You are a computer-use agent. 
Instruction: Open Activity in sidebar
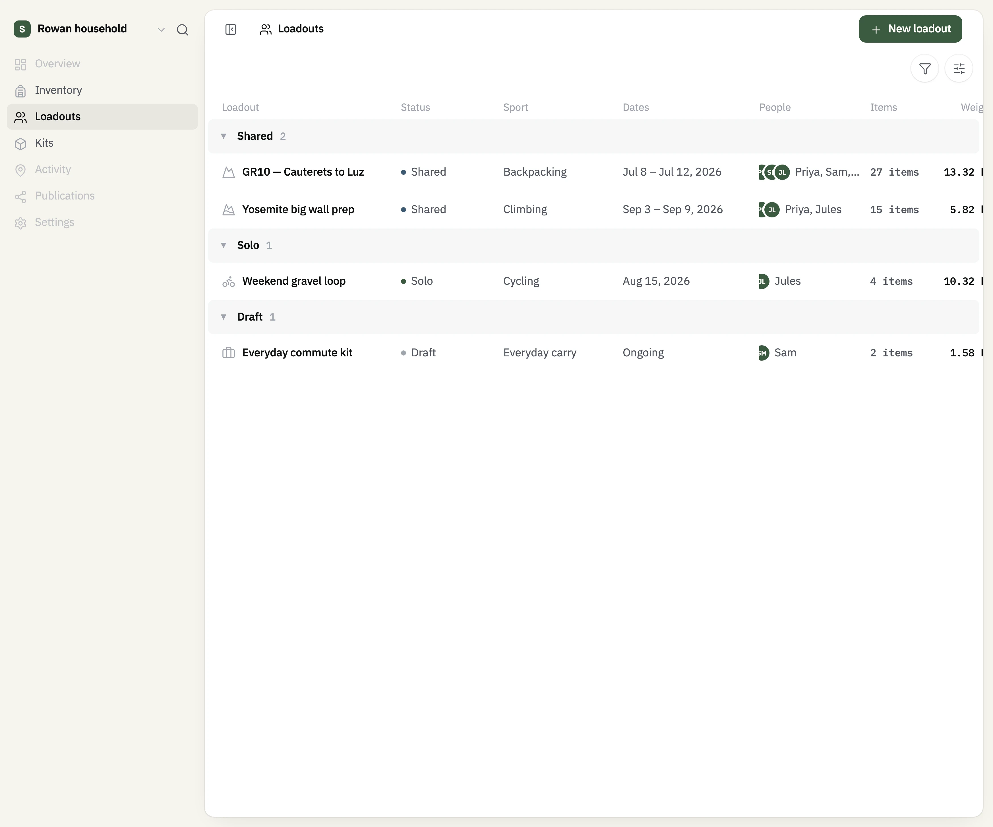[x=102, y=170]
